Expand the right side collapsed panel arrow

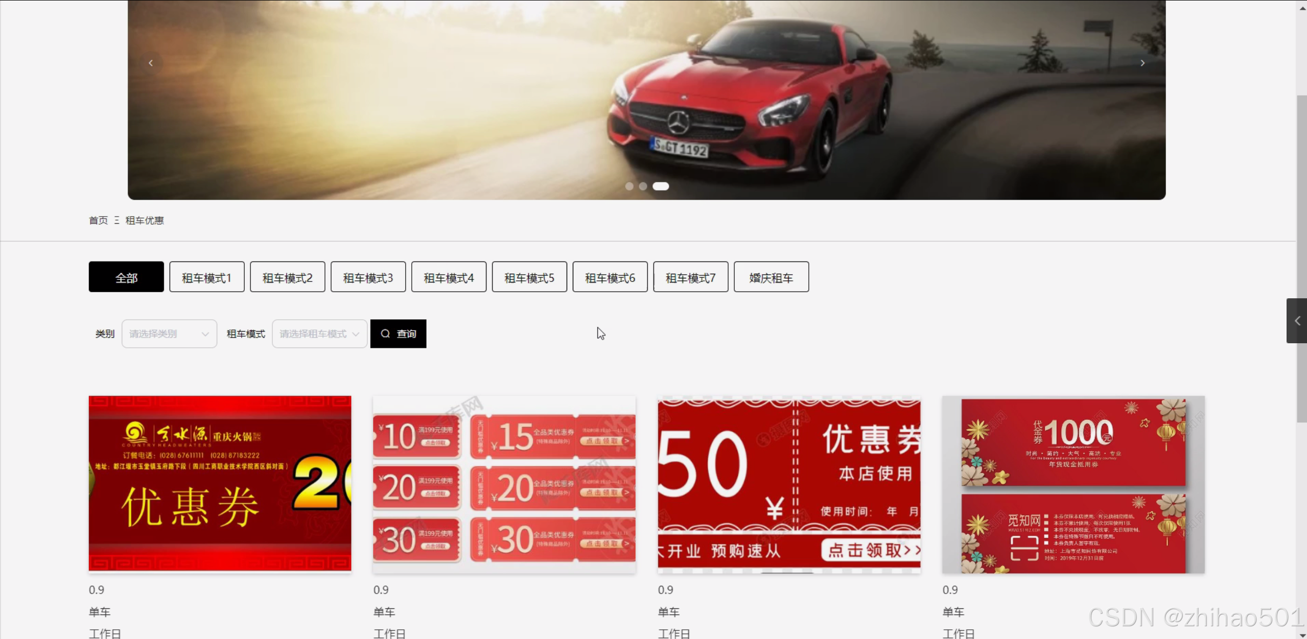(x=1297, y=321)
